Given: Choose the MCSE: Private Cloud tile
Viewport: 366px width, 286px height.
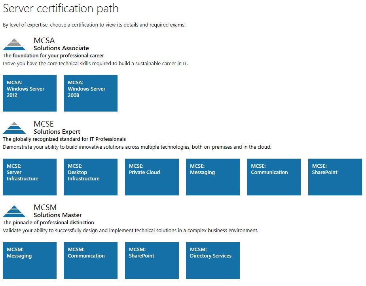Looking at the screenshot, I should [152, 177].
